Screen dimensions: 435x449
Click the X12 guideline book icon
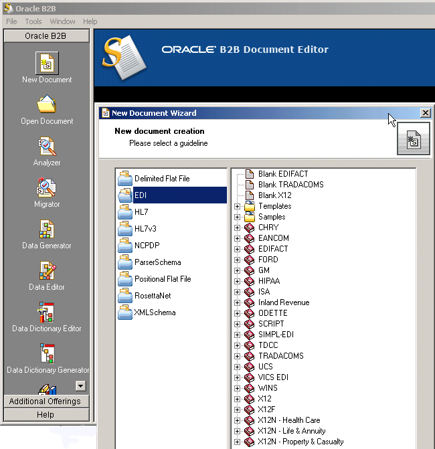point(249,399)
